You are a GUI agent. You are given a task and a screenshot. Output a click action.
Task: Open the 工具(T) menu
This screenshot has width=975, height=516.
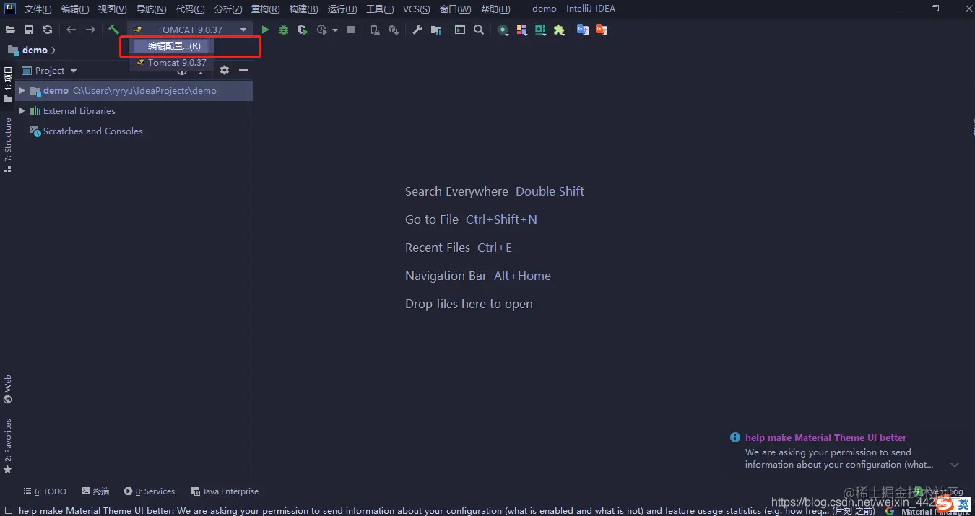tap(380, 9)
